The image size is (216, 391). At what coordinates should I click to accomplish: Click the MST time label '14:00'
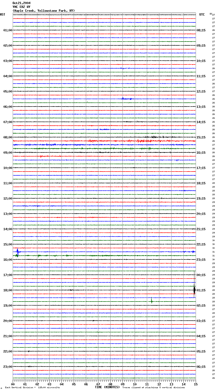click(8, 229)
